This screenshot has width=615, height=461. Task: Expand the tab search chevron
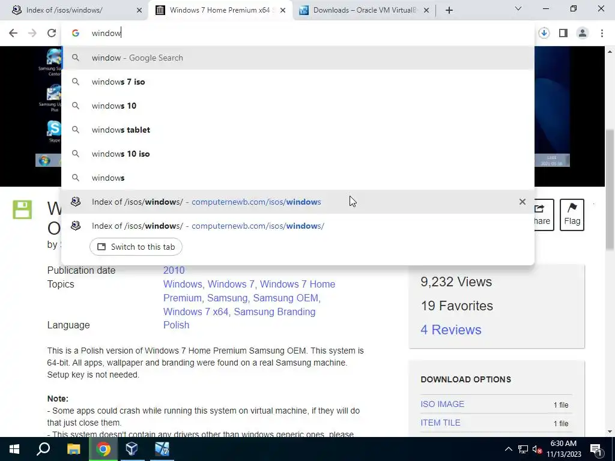point(518,8)
